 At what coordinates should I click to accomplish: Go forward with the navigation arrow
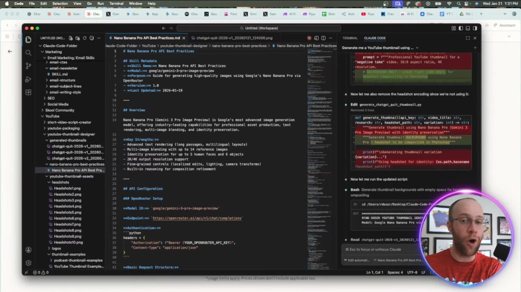pyautogui.click(x=171, y=28)
